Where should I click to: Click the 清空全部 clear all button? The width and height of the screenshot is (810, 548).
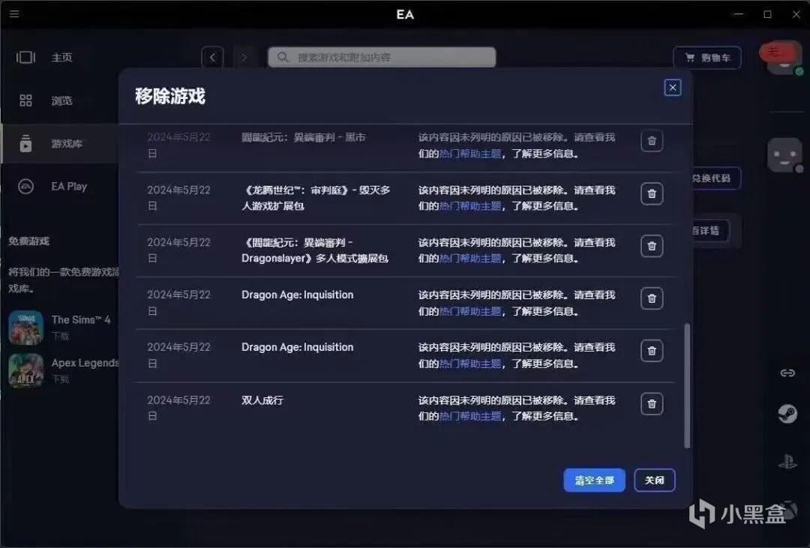coord(594,481)
